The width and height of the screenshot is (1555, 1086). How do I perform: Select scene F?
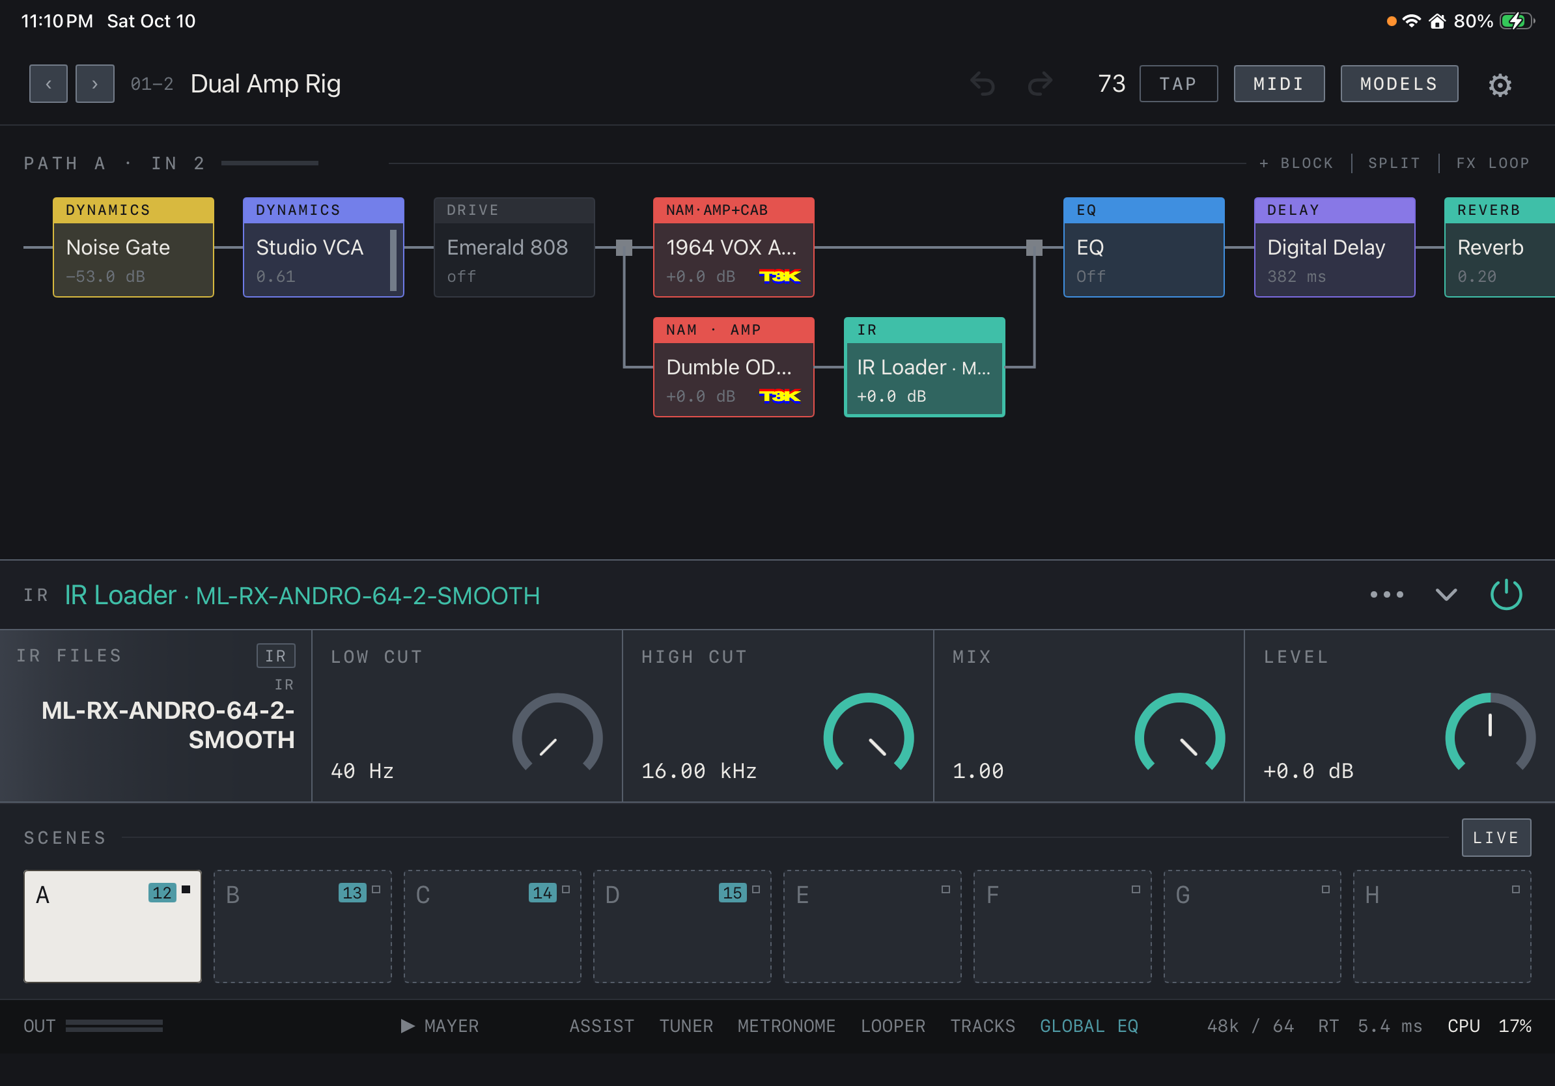pos(1062,926)
